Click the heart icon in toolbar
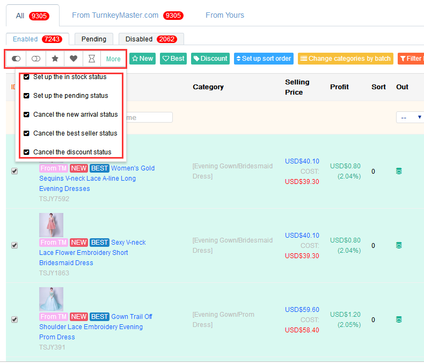This screenshot has width=424, height=363. coord(74,59)
